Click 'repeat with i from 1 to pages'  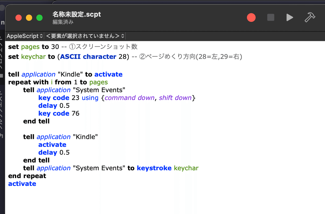58,82
